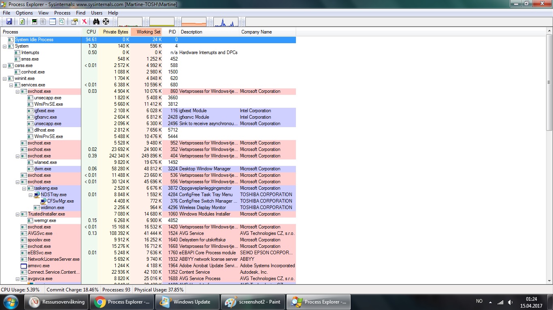Open the Help menu
Image resolution: width=553 pixels, height=310 pixels.
(113, 13)
